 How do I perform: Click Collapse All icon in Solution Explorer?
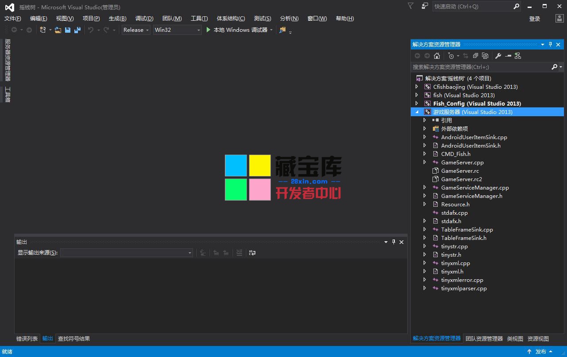tap(475, 56)
